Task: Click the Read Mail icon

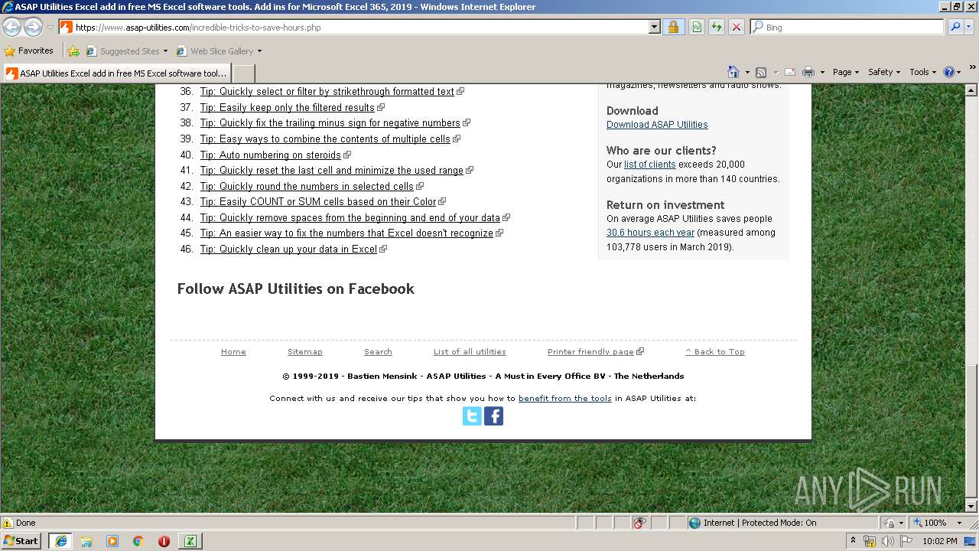Action: pos(790,72)
